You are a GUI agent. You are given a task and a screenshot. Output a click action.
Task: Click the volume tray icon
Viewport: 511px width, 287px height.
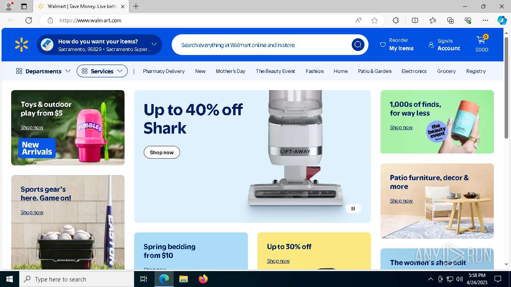(460, 279)
